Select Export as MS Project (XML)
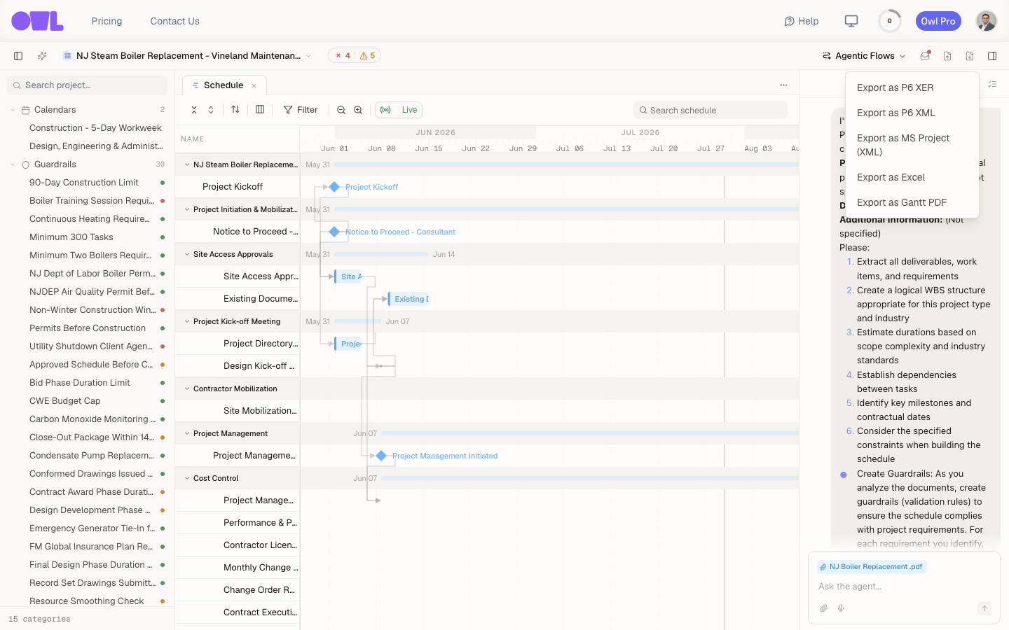This screenshot has height=630, width=1009. pos(912,145)
